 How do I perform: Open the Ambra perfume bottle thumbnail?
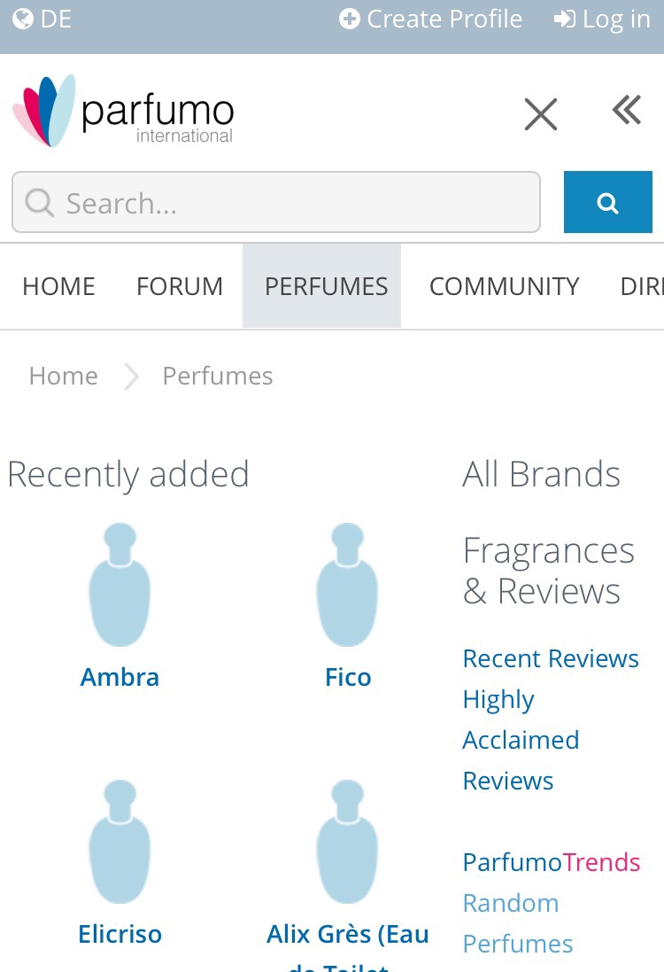point(120,585)
